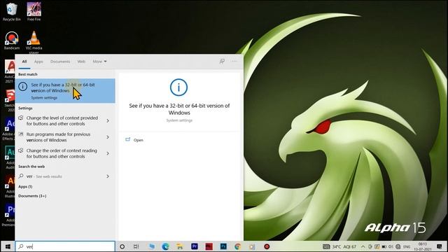Screen dimensions: 448x252
Task: Click the search box containing 'ver'
Action: 65,246
